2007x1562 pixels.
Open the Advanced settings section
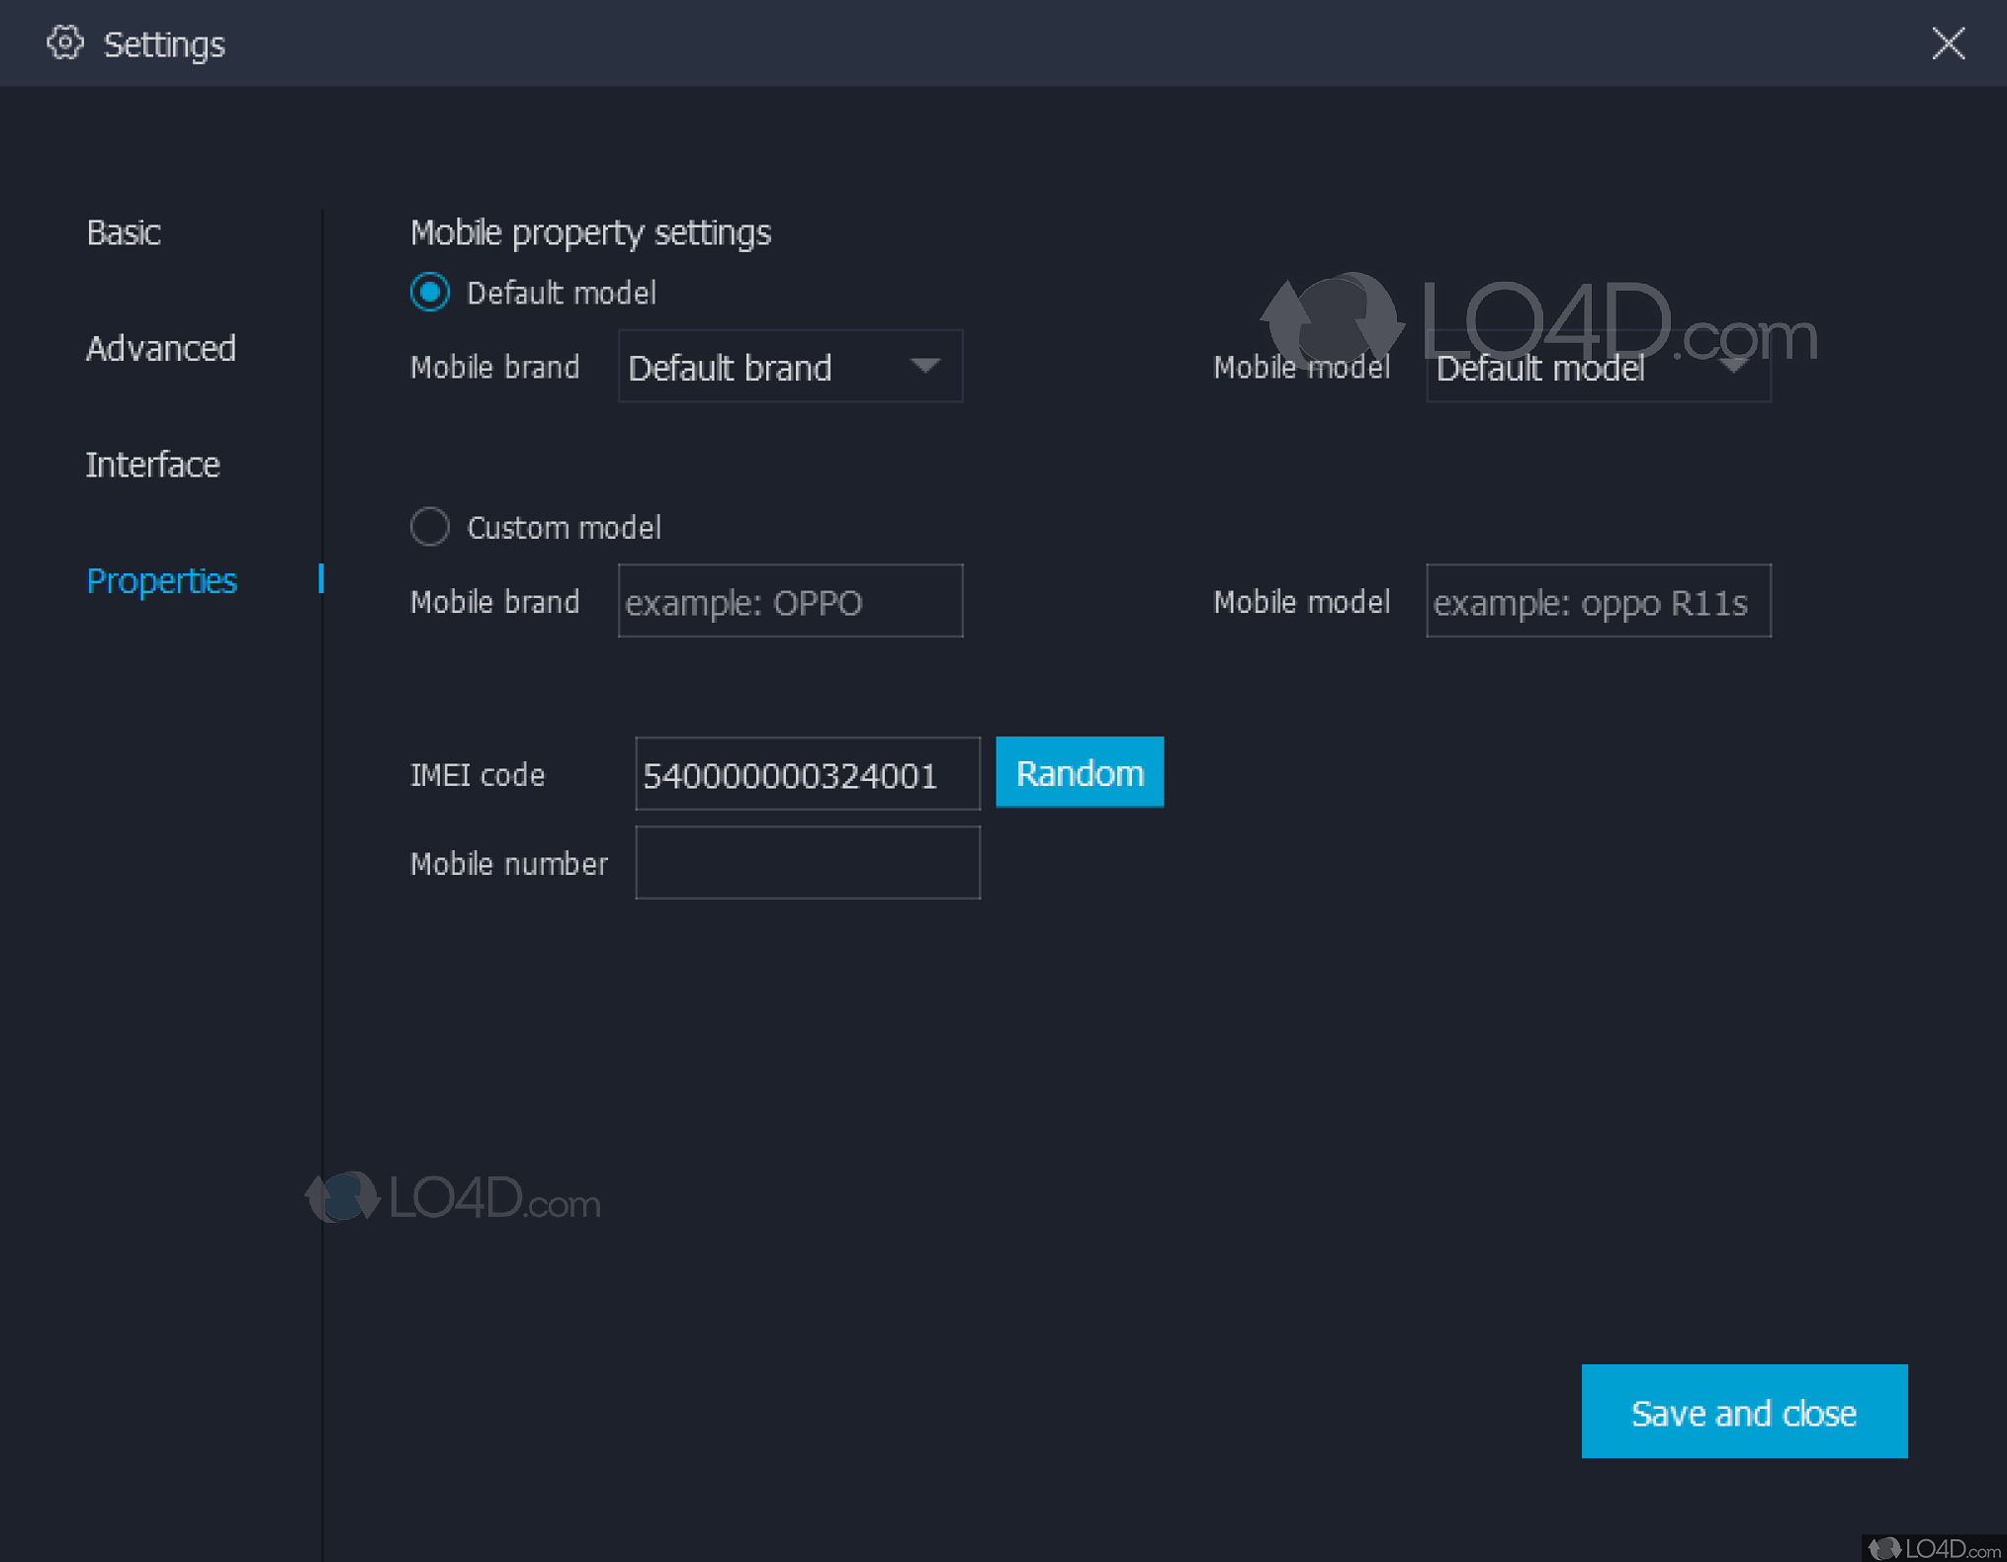click(161, 349)
